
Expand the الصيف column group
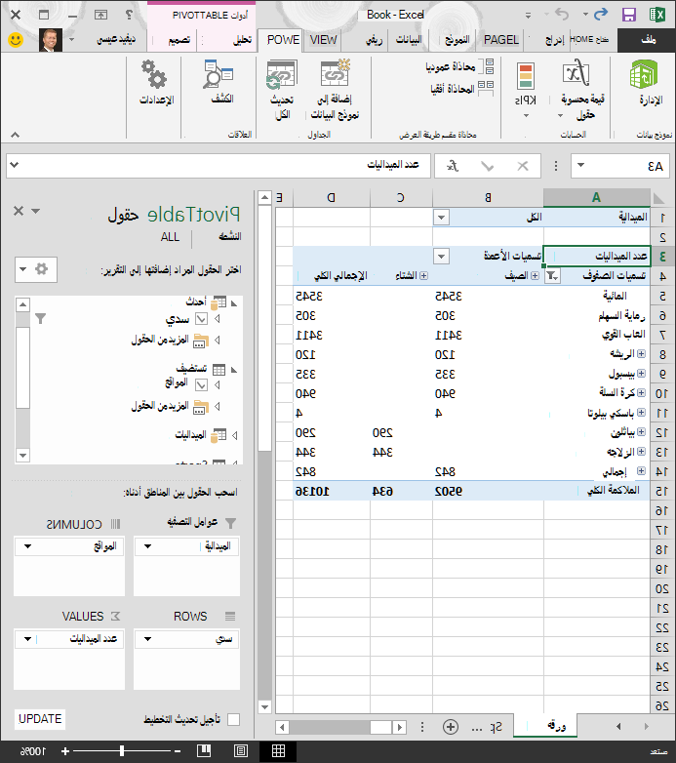click(535, 276)
